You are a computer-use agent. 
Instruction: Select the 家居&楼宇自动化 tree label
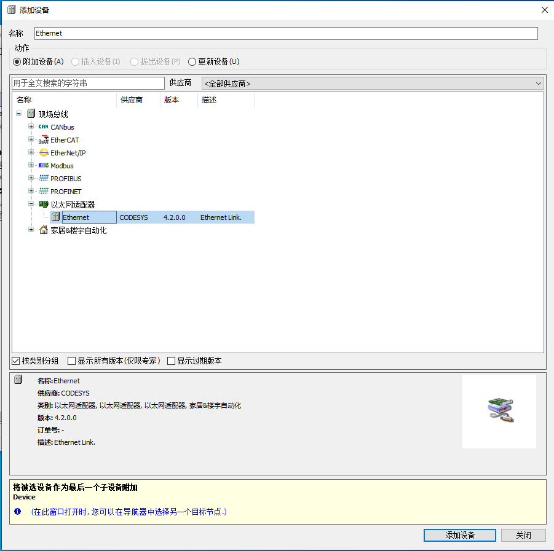coord(79,230)
